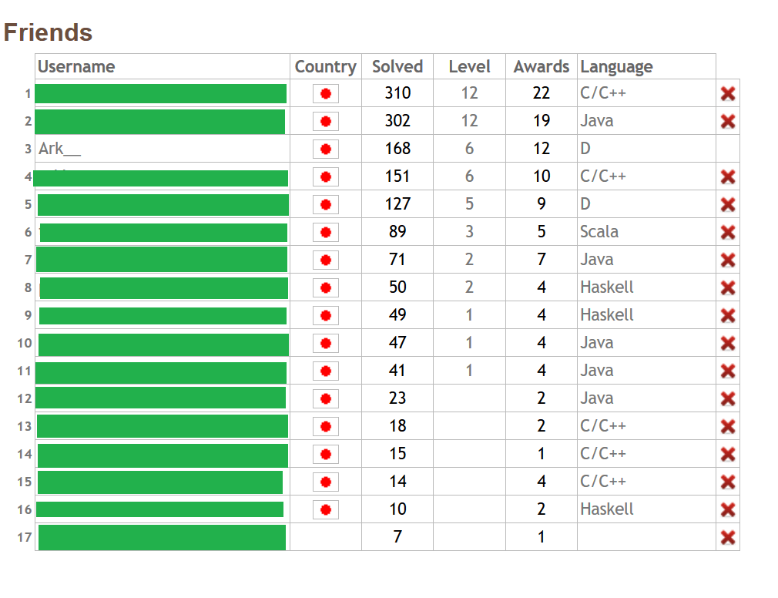Viewport: 778px width, 598px height.
Task: Remove the friend with 310 solved
Action: pyautogui.click(x=727, y=93)
